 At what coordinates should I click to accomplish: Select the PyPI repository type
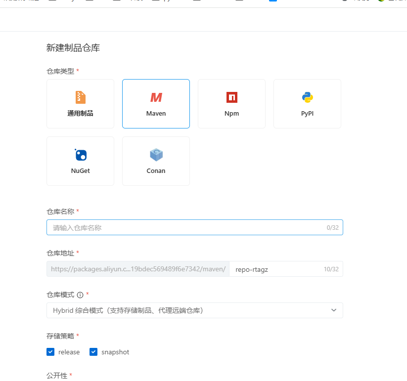coord(307,104)
